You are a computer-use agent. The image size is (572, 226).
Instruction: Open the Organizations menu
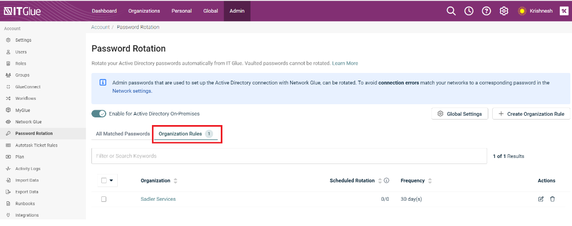tap(144, 11)
